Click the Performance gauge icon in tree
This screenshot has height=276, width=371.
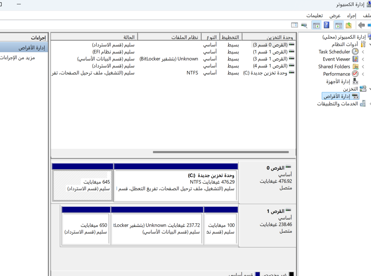click(355, 74)
